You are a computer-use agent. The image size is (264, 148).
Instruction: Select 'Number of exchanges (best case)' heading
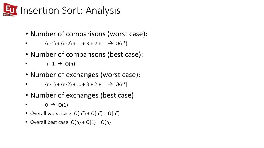(83, 95)
